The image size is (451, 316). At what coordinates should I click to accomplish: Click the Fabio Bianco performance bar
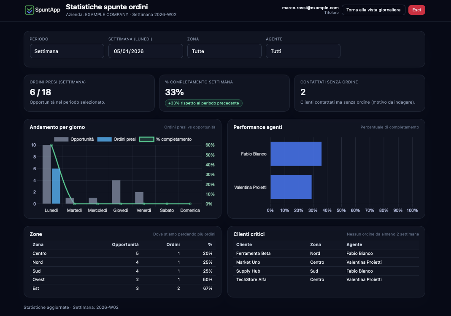pos(296,154)
